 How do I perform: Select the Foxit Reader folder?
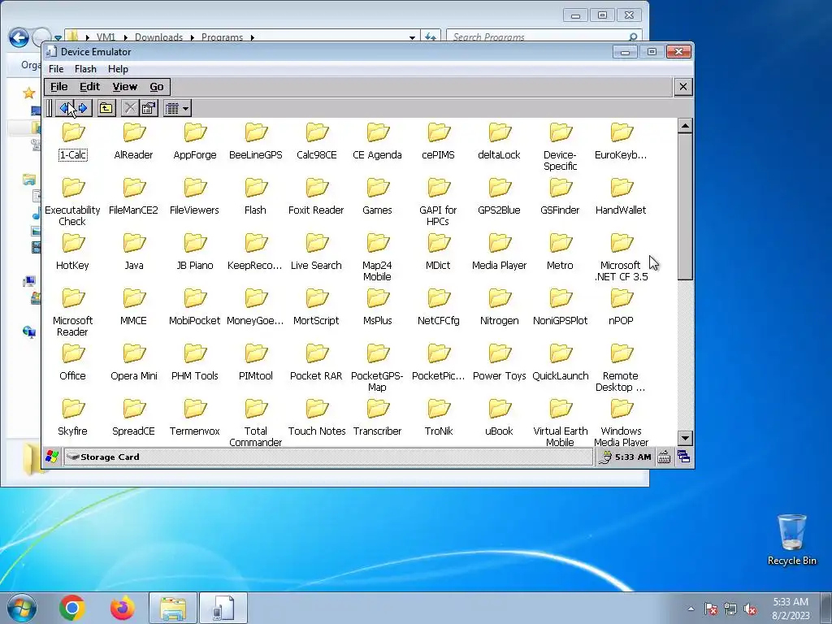tap(316, 197)
